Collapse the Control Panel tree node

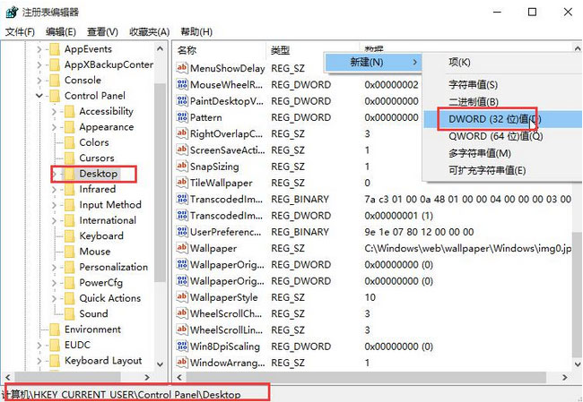tap(39, 96)
